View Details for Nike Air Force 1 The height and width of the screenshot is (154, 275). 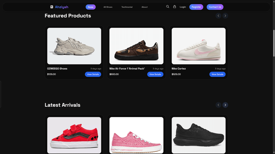[x=155, y=74]
